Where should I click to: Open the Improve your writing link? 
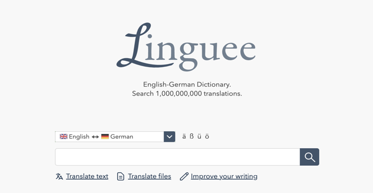coord(224,176)
